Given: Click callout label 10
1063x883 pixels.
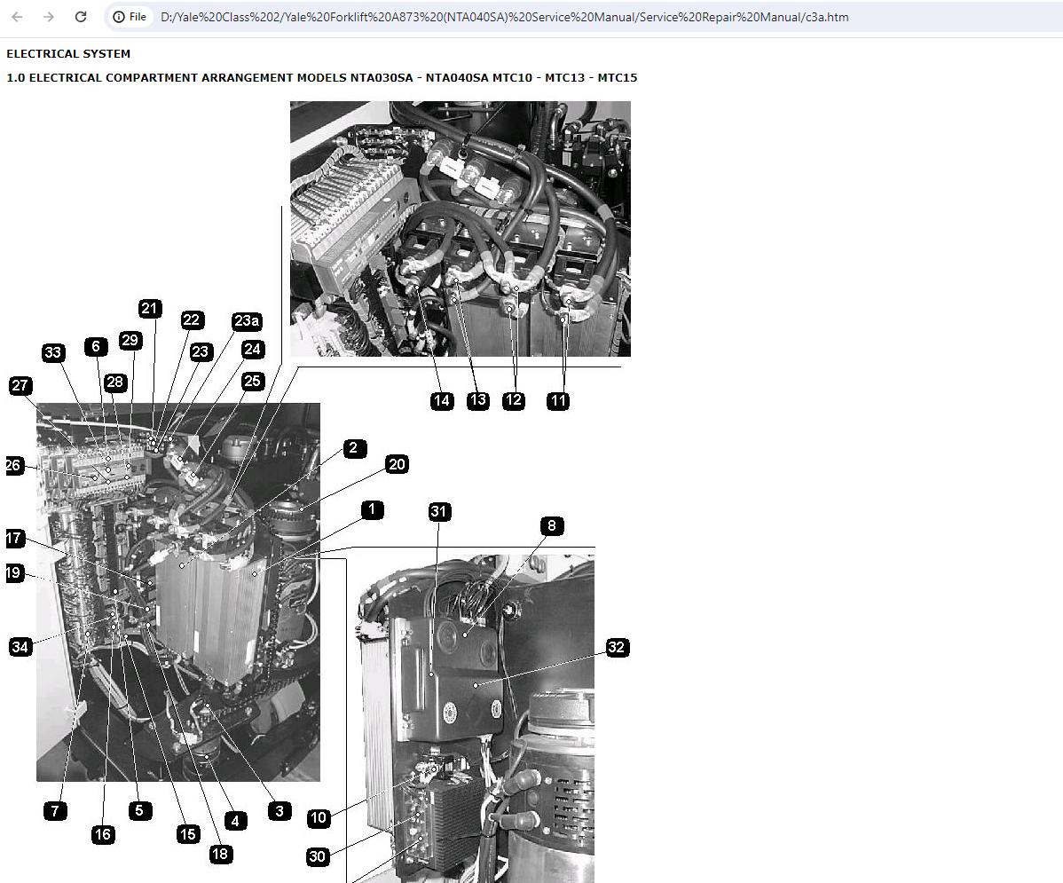Looking at the screenshot, I should coord(319,818).
